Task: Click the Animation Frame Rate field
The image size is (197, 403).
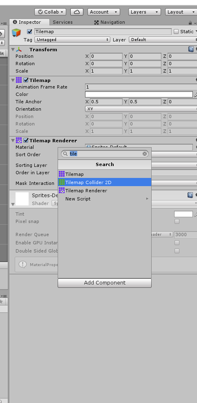Action: click(x=141, y=87)
